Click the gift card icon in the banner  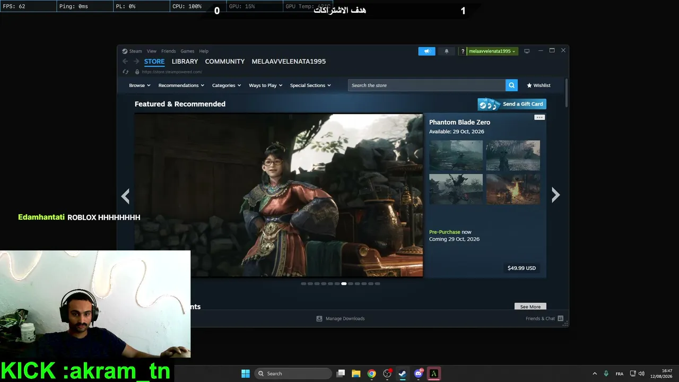489,104
